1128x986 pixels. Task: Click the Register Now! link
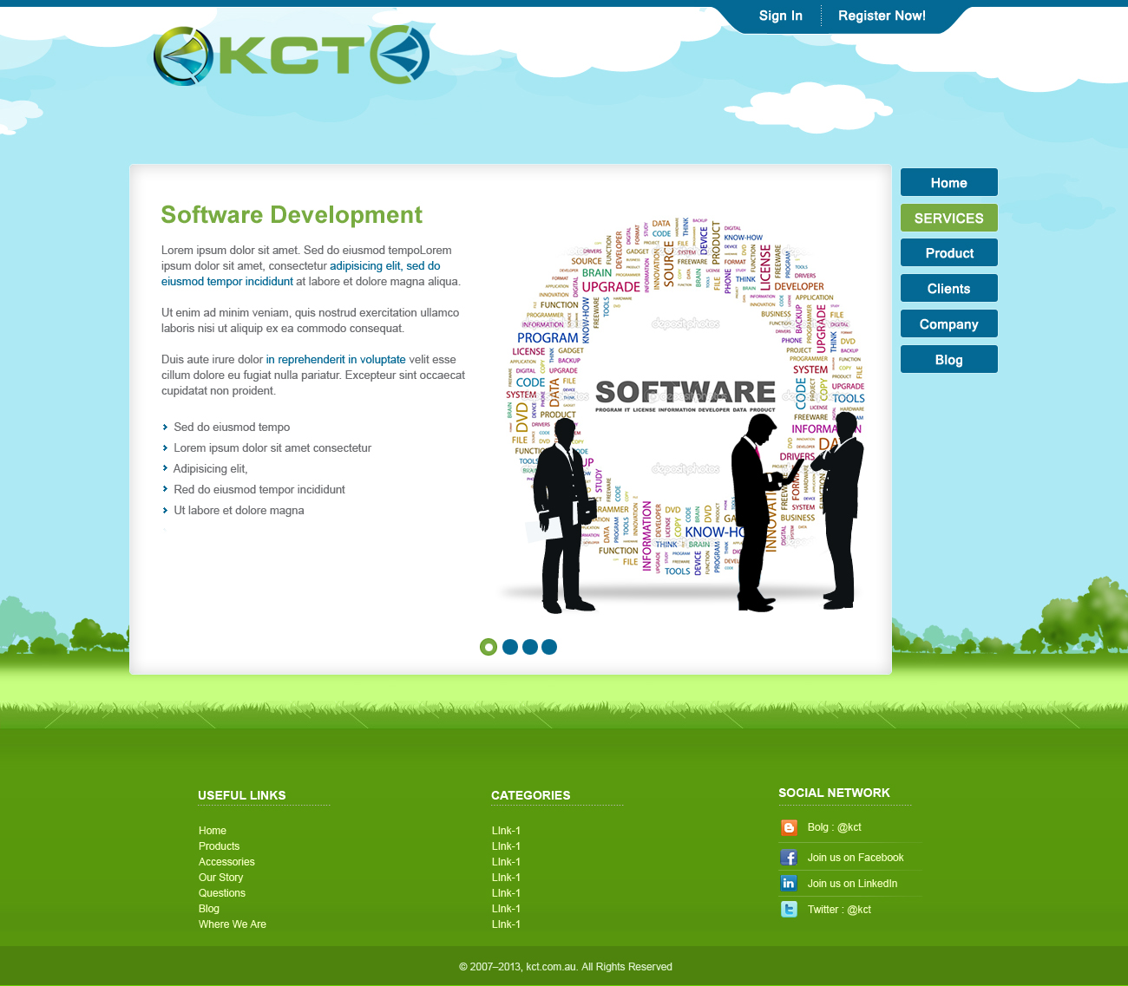pyautogui.click(x=882, y=16)
